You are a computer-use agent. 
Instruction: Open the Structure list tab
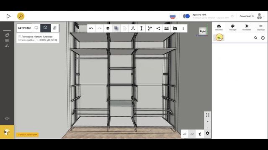click(x=260, y=27)
